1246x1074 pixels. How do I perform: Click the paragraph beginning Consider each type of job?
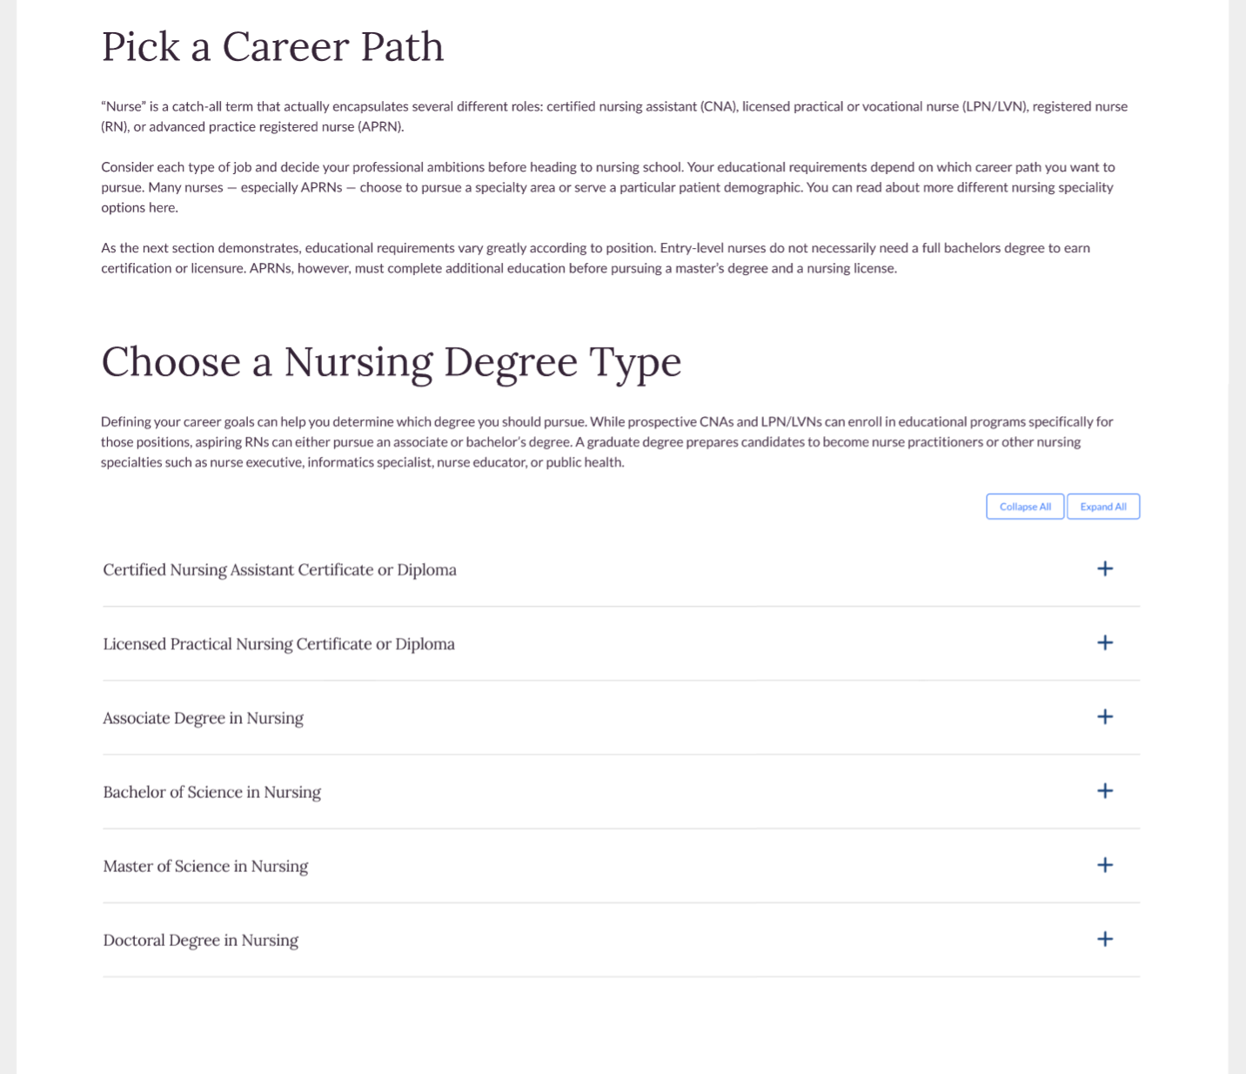click(x=608, y=187)
